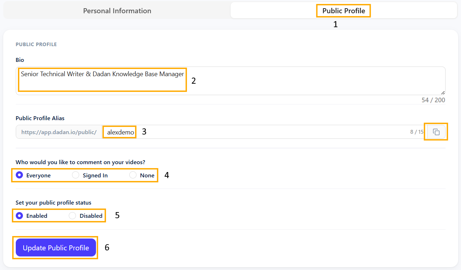Click into the Bio text area
The image size is (461, 270).
[x=230, y=81]
